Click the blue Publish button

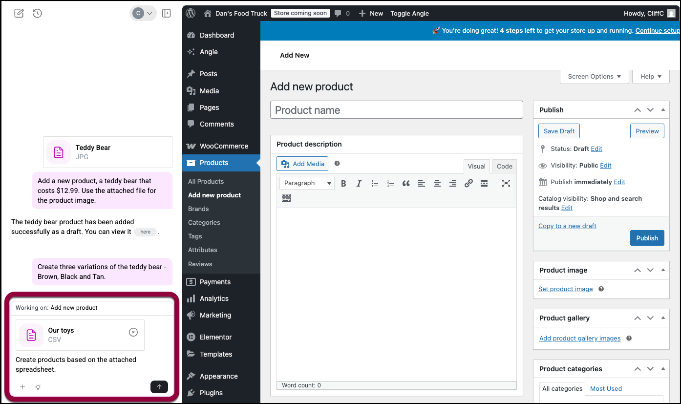click(x=647, y=238)
